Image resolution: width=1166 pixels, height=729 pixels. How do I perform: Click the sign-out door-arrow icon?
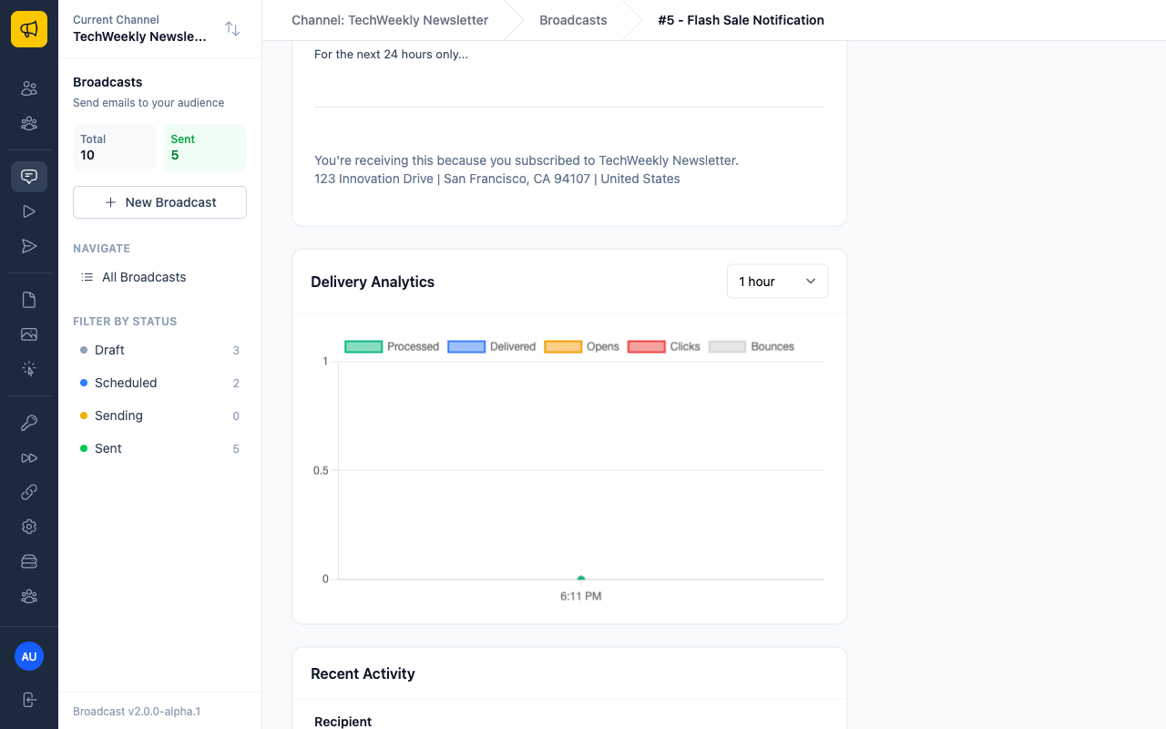[x=29, y=700]
